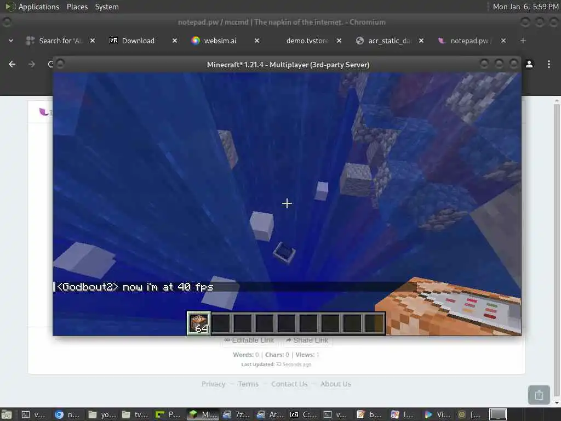Switch to the 'tv...' folder taskbar window
The height and width of the screenshot is (421, 561).
point(135,414)
